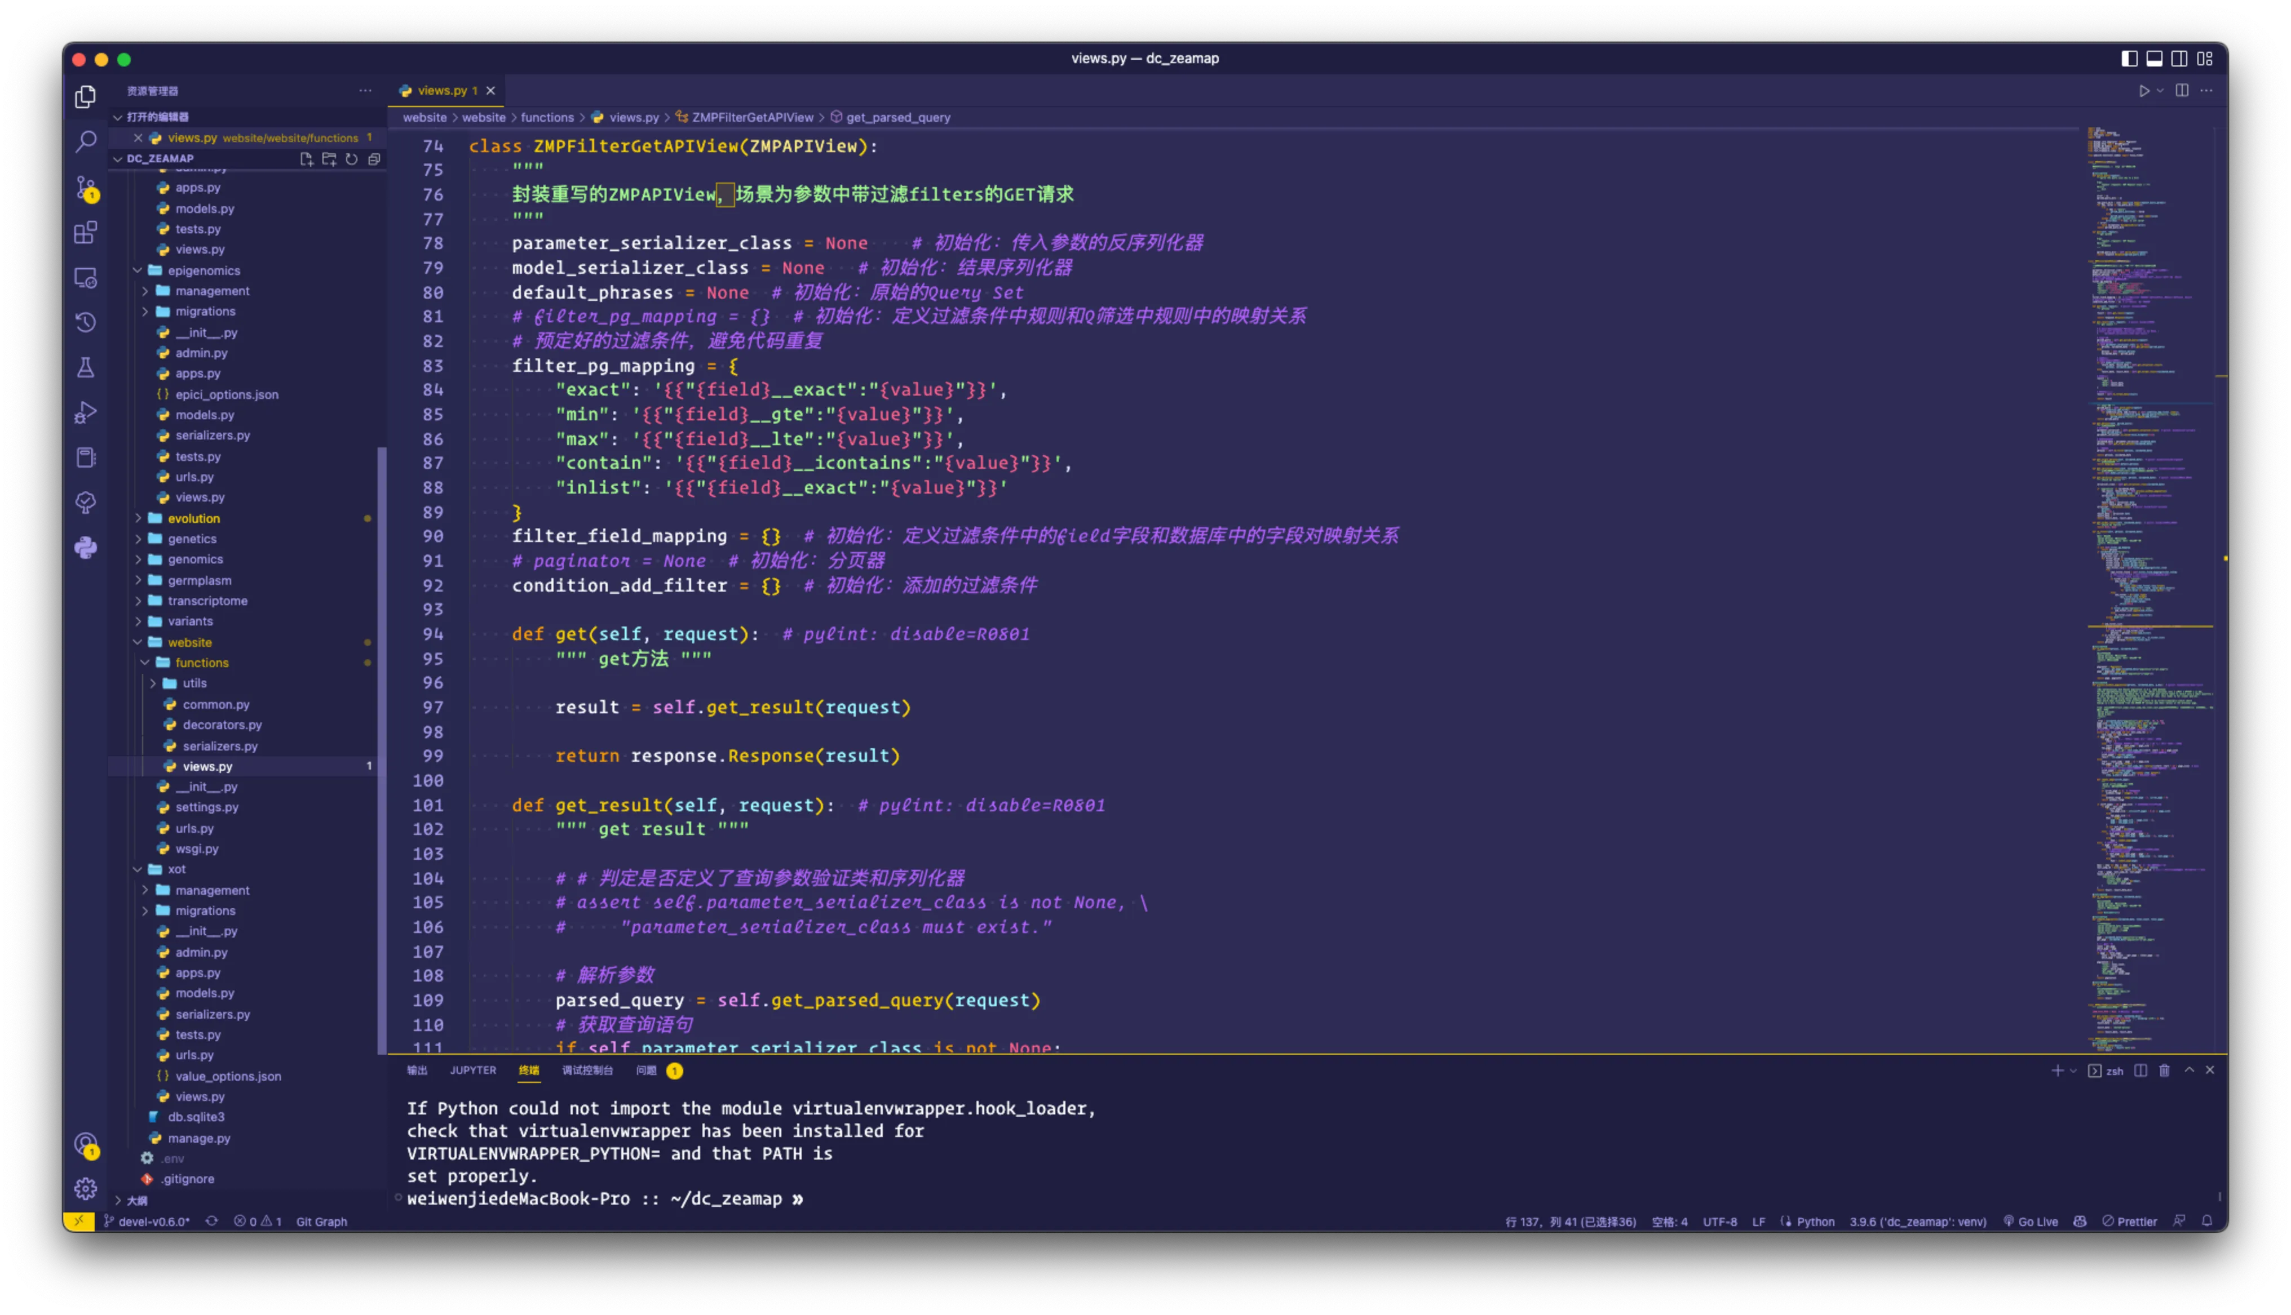Click the Python icon in activity bar
The width and height of the screenshot is (2291, 1315).
[x=86, y=547]
